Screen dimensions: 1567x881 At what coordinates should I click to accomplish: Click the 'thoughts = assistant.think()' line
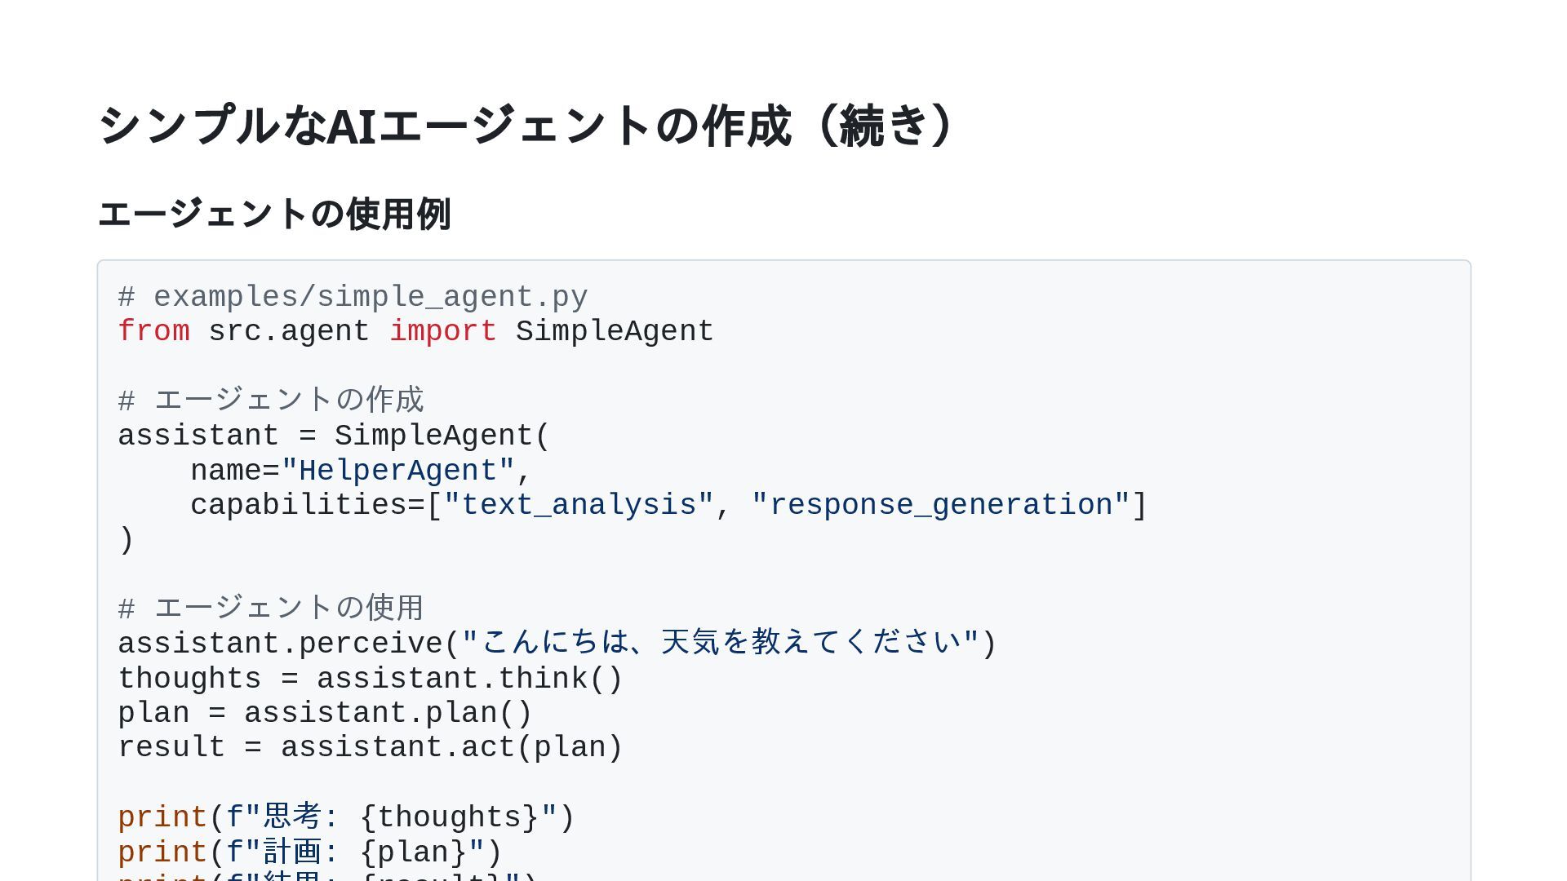point(371,679)
